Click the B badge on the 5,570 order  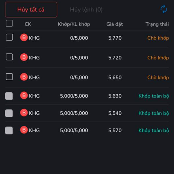[x=24, y=130]
